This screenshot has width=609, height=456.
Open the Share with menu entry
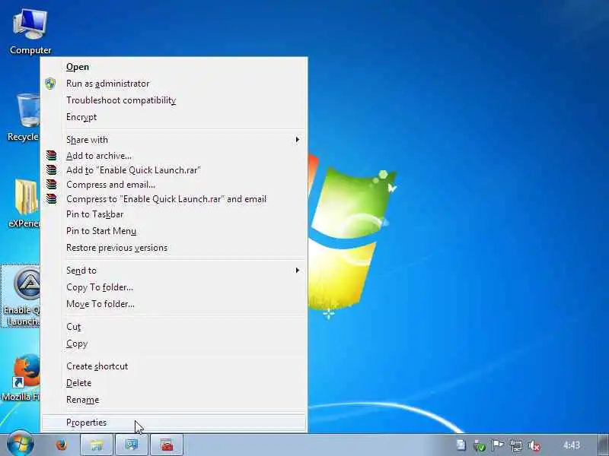(x=174, y=140)
